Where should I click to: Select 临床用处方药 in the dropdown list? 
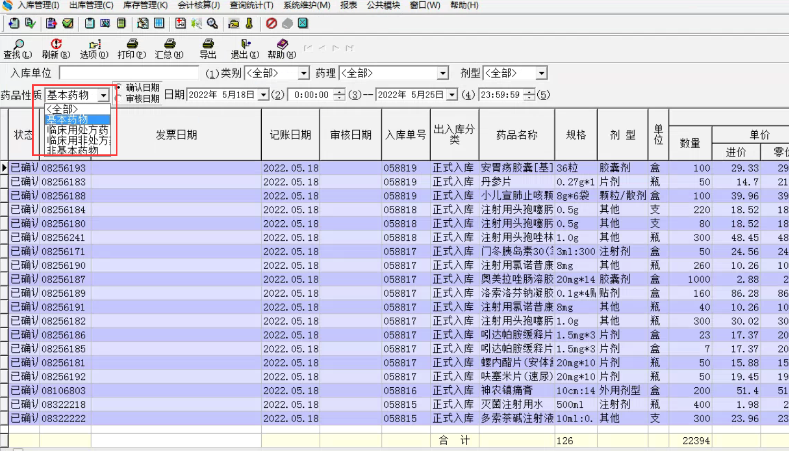click(77, 130)
